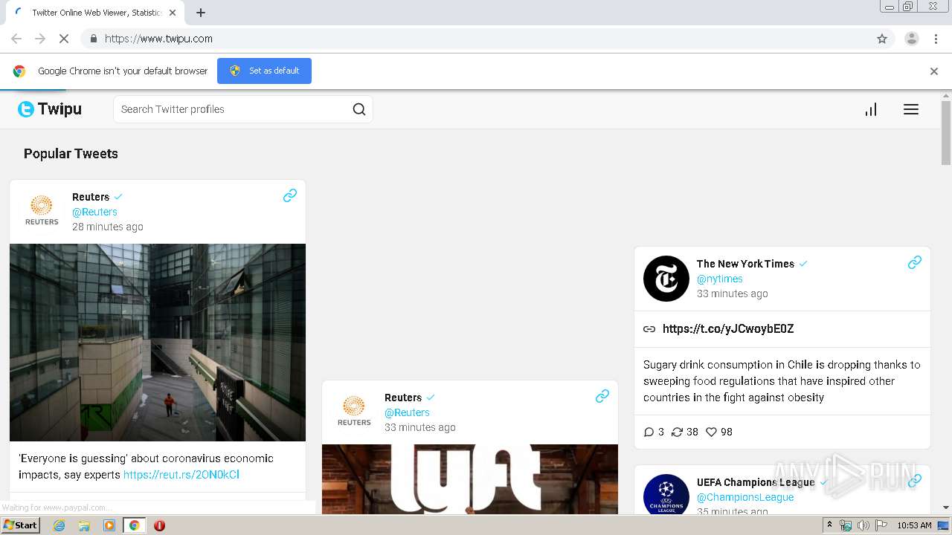This screenshot has width=952, height=535.
Task: View site info via the padlock icon
Action: pyautogui.click(x=93, y=39)
